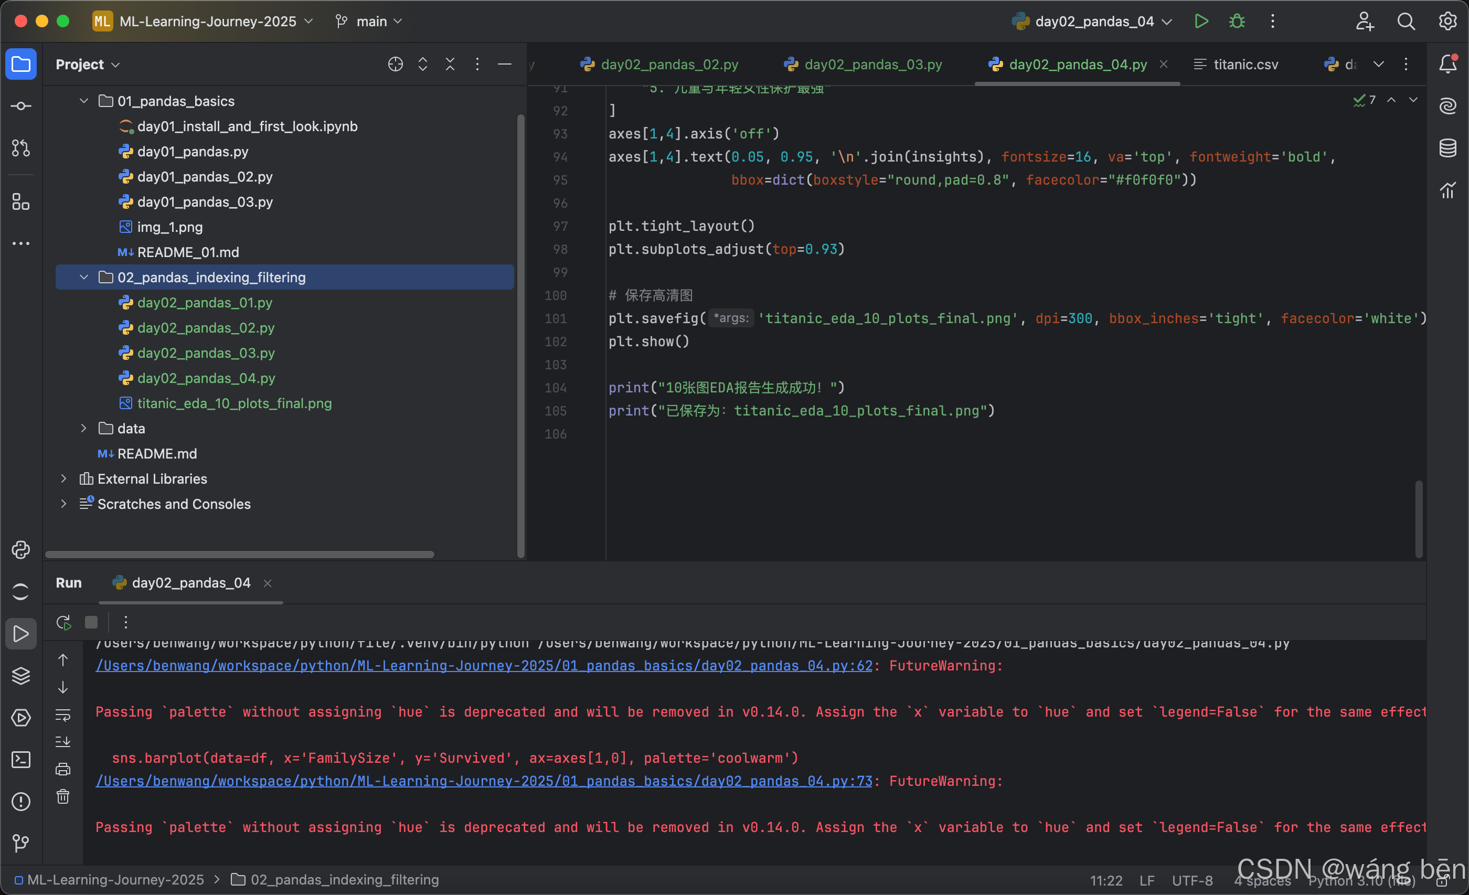Open the Terminal tool window
Image resolution: width=1469 pixels, height=895 pixels.
21,759
